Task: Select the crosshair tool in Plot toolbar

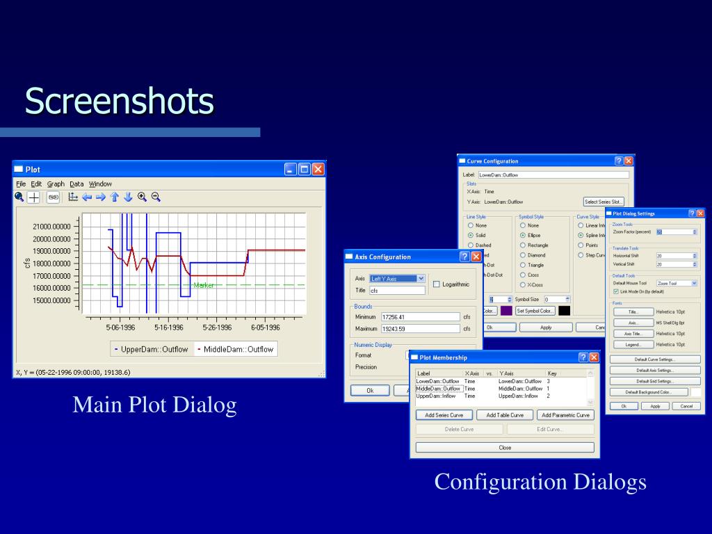Action: click(x=33, y=197)
